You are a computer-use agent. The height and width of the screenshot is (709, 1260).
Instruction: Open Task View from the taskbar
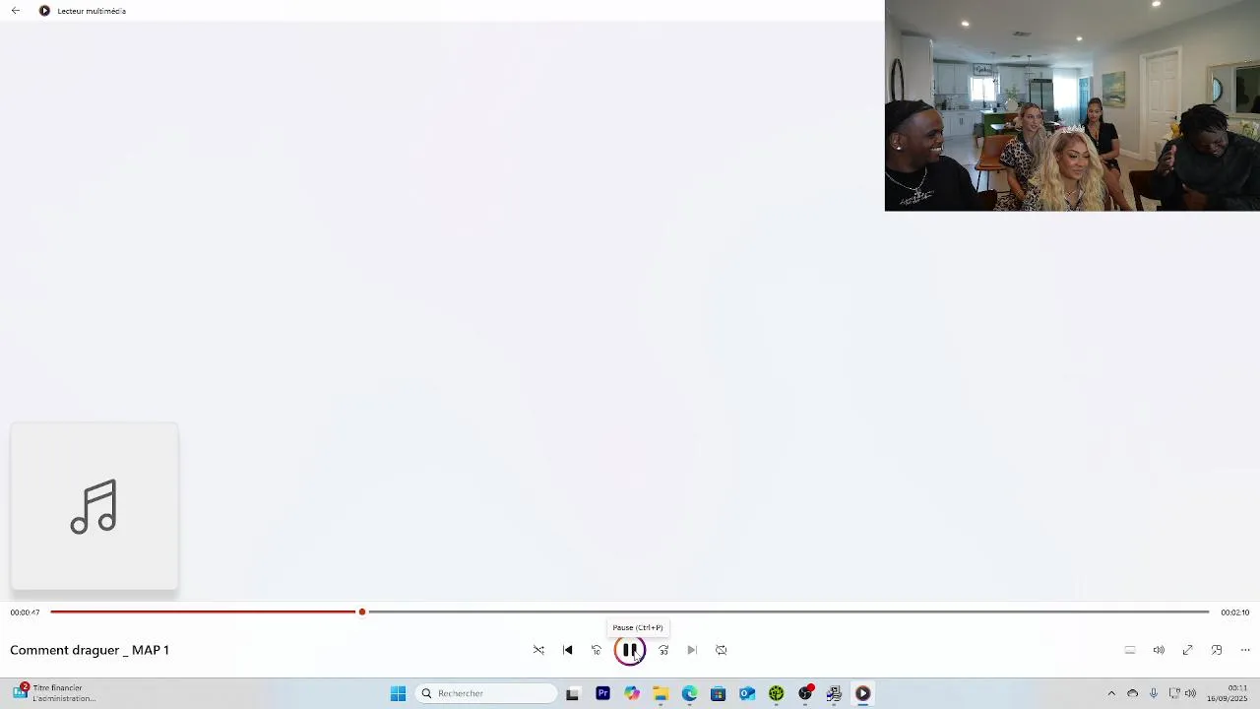coord(573,693)
